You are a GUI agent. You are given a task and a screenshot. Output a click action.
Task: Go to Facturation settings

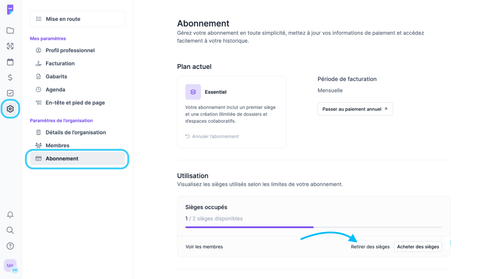pyautogui.click(x=60, y=63)
